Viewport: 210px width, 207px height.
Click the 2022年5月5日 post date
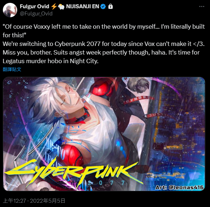click(48, 201)
